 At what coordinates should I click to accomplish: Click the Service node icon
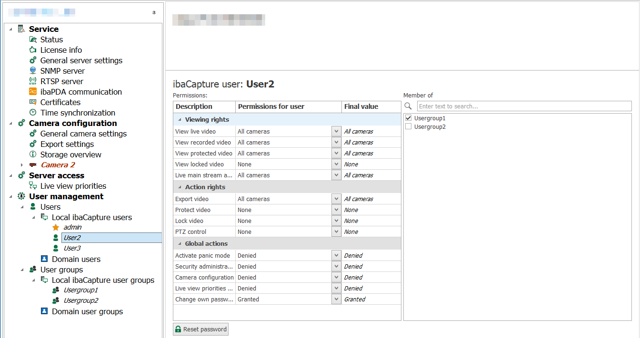coord(21,29)
